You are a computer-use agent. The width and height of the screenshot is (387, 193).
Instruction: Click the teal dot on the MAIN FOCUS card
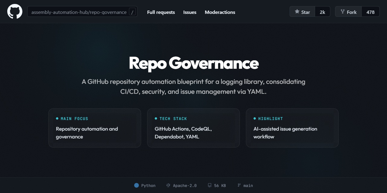click(x=57, y=119)
